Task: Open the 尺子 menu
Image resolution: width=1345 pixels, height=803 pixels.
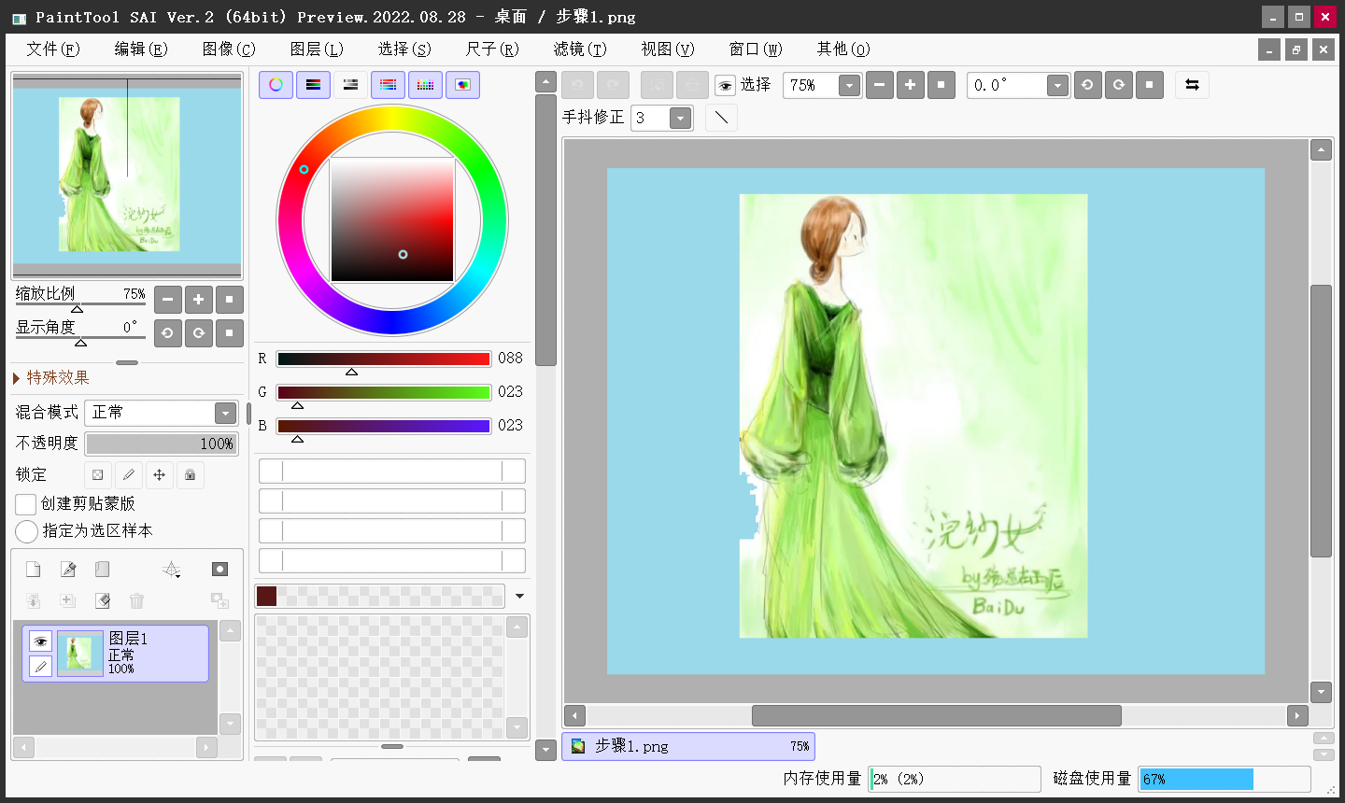Action: coord(492,49)
